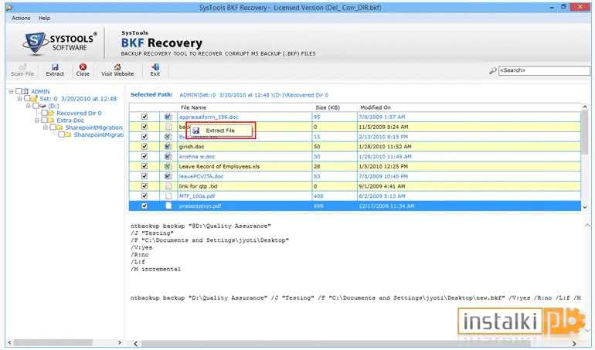
Task: Check the ADMIN tree node checkbox
Action: tap(19, 91)
